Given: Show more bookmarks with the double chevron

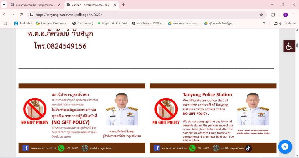Looking at the screenshot, I should [264, 23].
